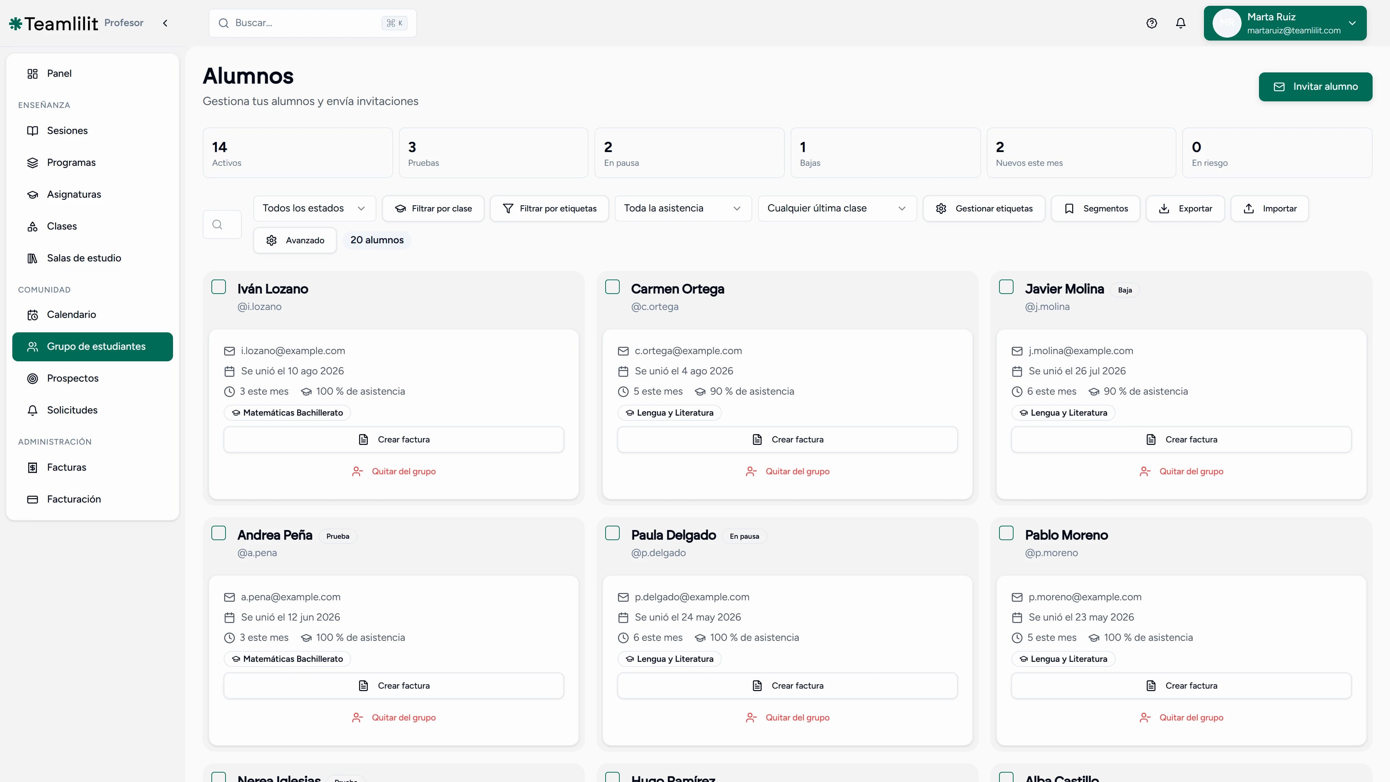Click the En pausa badge on Paula Delgado
1390x782 pixels.
pos(745,537)
